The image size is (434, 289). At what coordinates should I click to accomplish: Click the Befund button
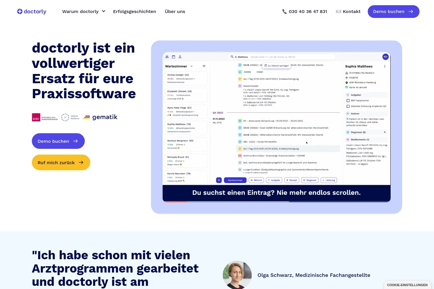point(256,180)
